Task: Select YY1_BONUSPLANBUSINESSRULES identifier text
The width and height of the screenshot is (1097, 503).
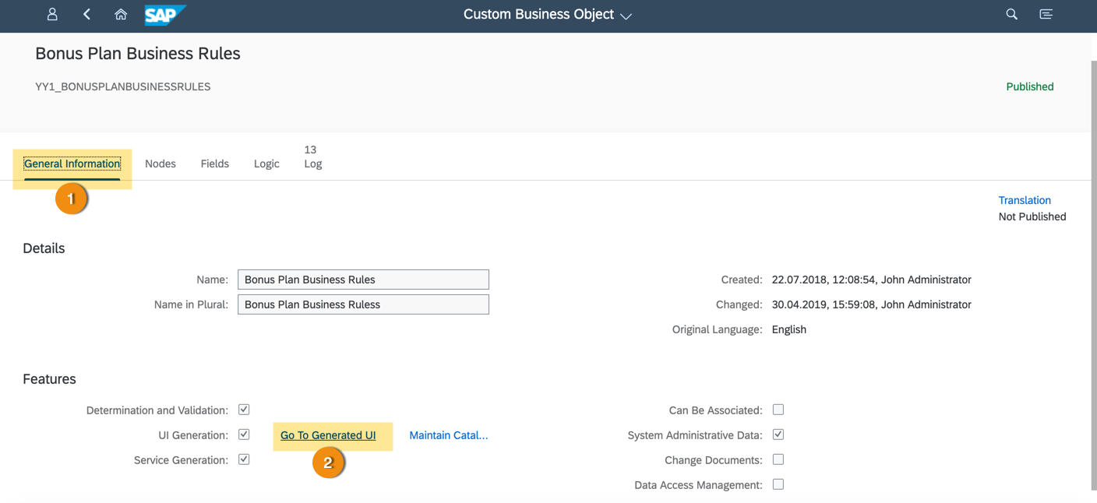Action: click(123, 86)
